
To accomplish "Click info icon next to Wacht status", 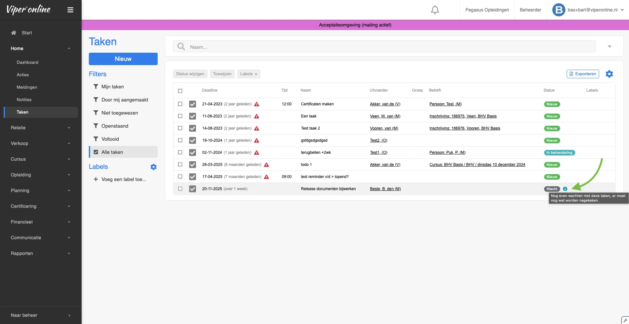I will point(565,189).
